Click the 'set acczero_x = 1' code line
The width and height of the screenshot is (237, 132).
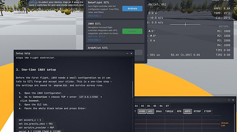pos(30,120)
